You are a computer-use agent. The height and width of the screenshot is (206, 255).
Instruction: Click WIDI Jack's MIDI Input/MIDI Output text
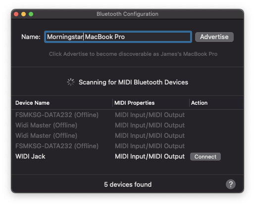click(150, 156)
